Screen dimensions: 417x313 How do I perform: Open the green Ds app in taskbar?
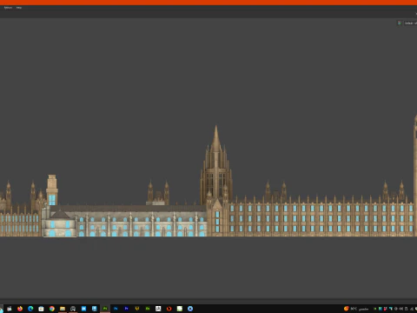coord(148,309)
